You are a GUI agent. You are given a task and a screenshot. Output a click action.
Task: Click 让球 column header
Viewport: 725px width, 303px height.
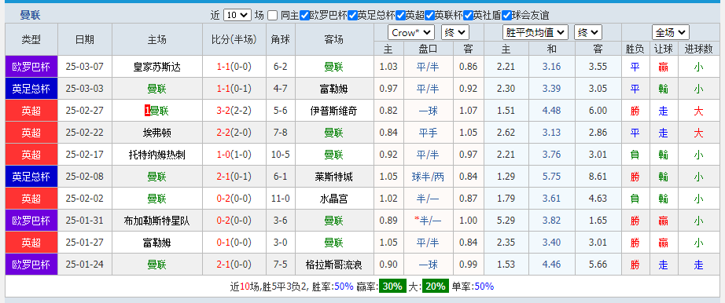tap(663, 49)
